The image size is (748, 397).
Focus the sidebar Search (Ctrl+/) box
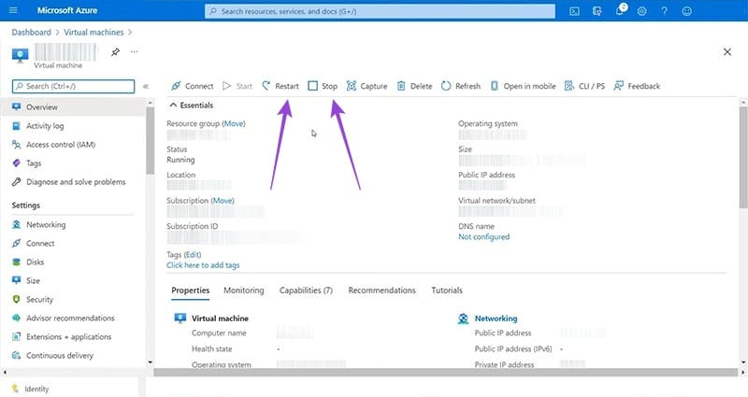[x=74, y=86]
